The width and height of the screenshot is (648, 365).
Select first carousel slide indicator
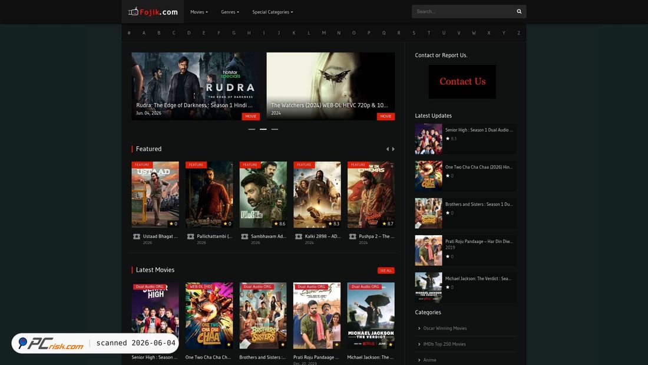[x=252, y=129]
